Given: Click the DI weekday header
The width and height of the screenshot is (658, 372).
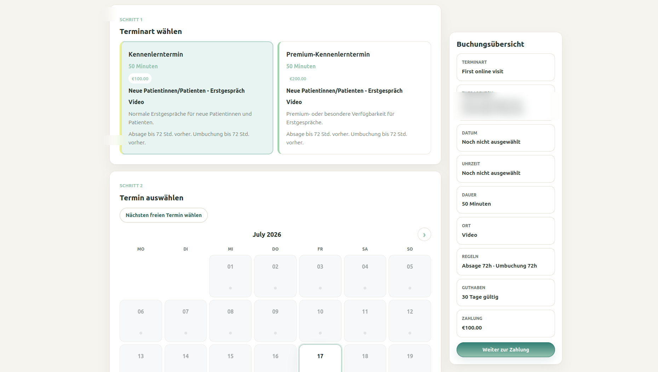Looking at the screenshot, I should coord(185,249).
